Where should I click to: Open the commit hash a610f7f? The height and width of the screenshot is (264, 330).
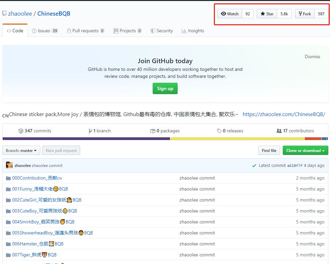[x=295, y=166]
